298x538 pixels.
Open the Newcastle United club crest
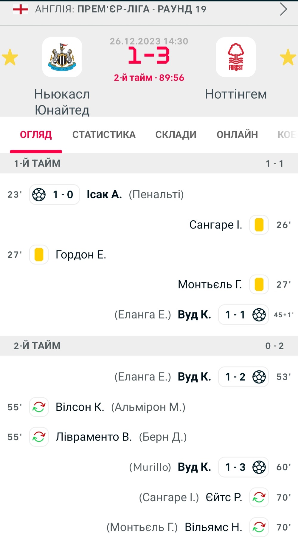tap(62, 57)
